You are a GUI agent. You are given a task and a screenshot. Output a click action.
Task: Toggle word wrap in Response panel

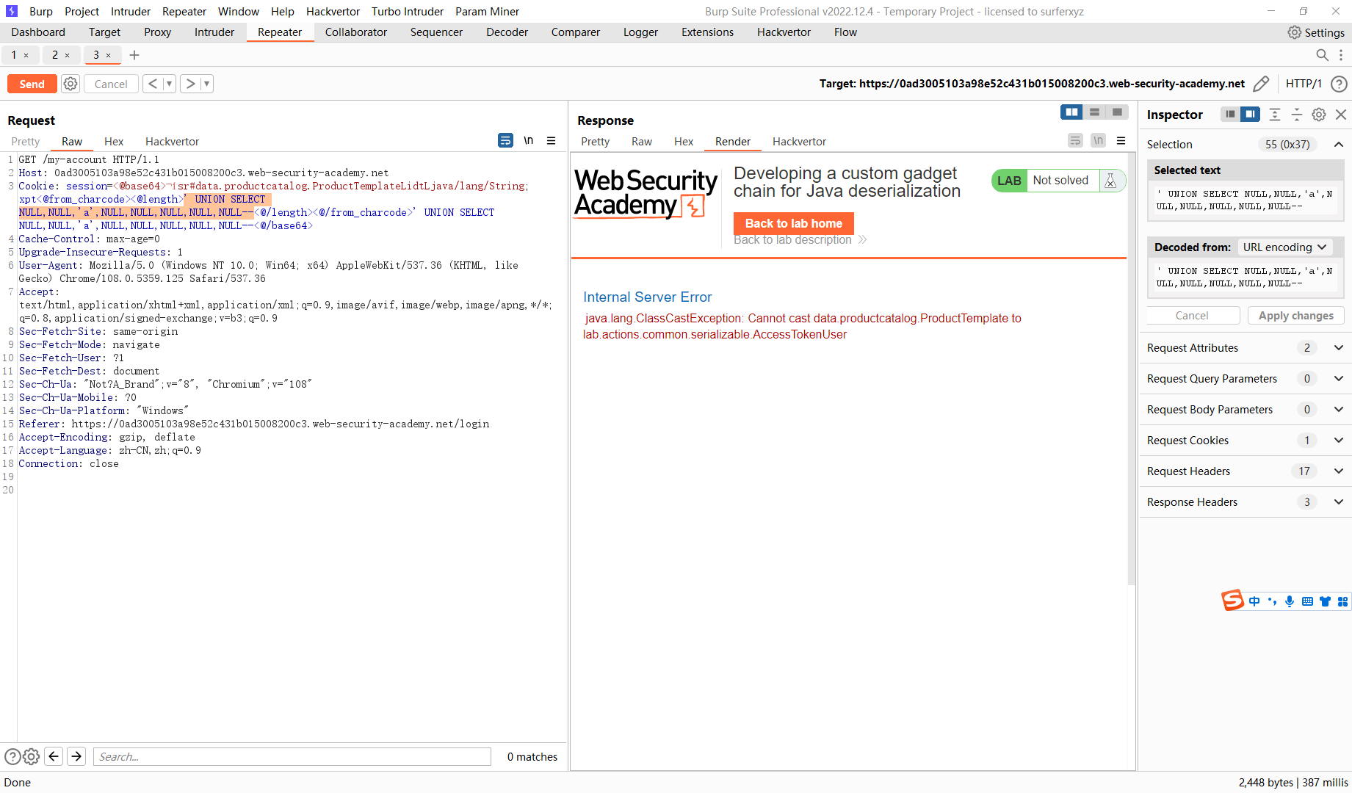tap(1075, 140)
